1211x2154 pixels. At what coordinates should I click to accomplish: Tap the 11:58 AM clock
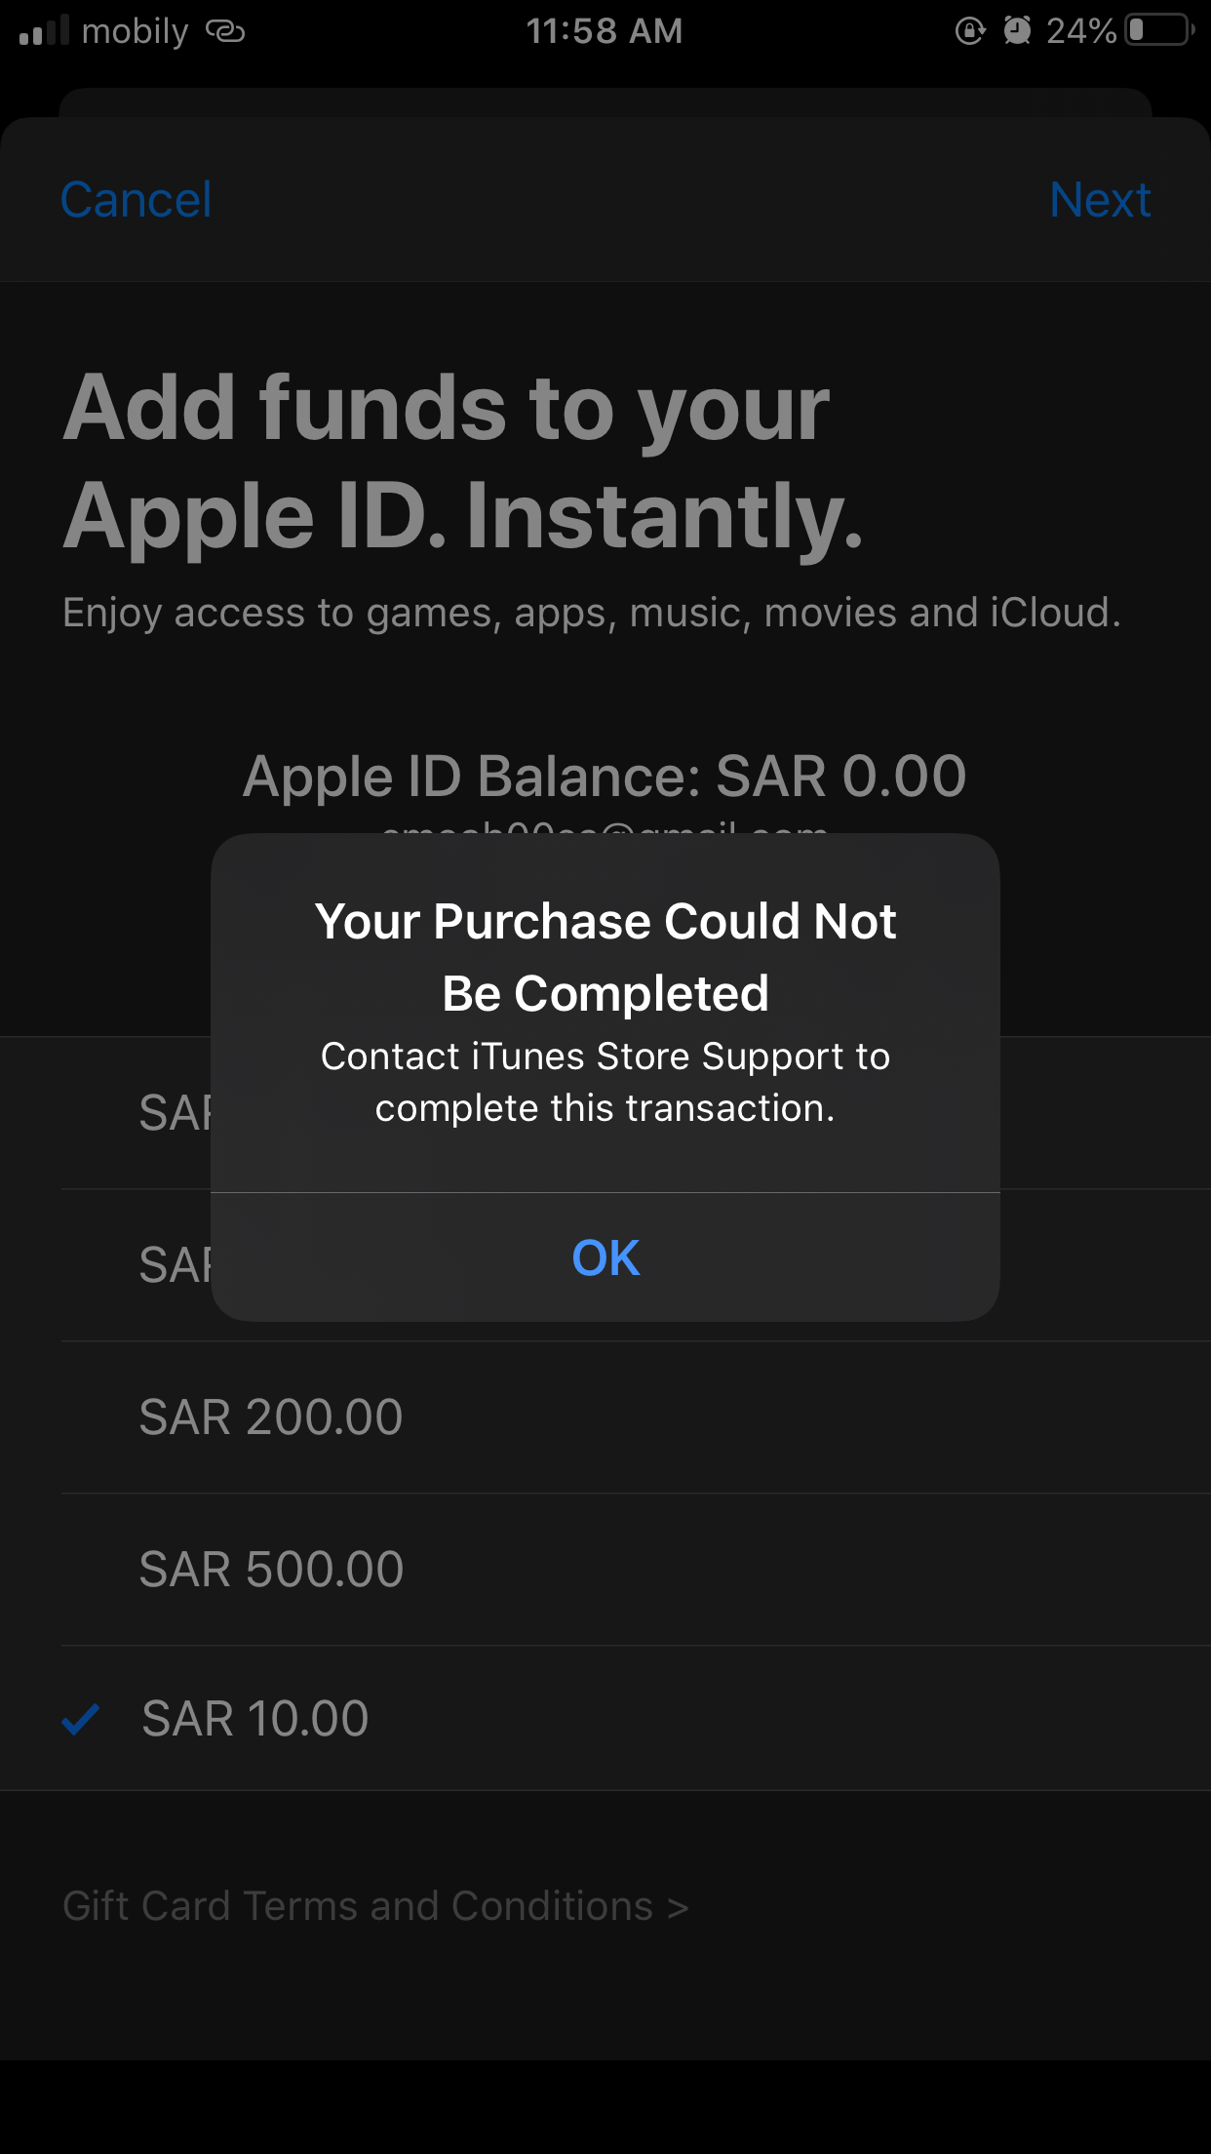pos(605,31)
